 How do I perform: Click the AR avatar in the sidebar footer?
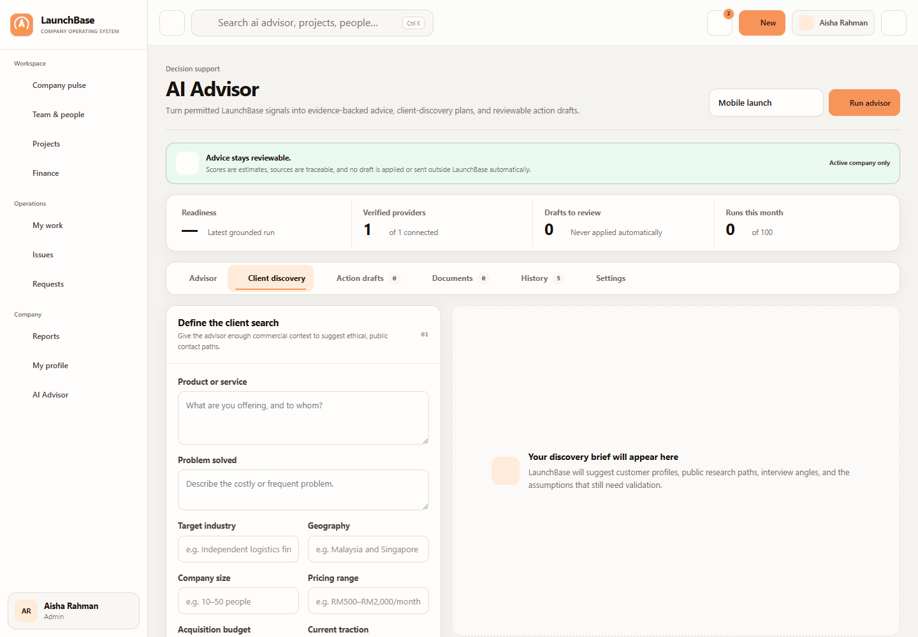click(26, 611)
